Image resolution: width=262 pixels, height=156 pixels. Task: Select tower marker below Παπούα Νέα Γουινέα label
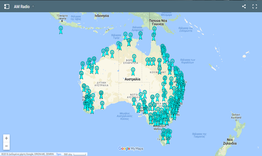[x=154, y=30]
